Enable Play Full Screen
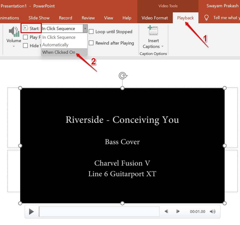This screenshot has width=240, height=225. pyautogui.click(x=25, y=37)
